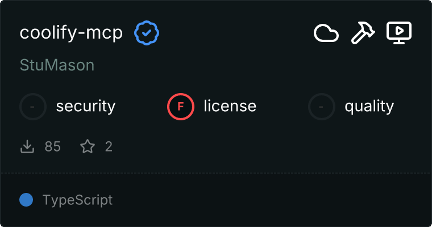
Task: Click the dashed divider above TypeScript
Action: point(216,173)
